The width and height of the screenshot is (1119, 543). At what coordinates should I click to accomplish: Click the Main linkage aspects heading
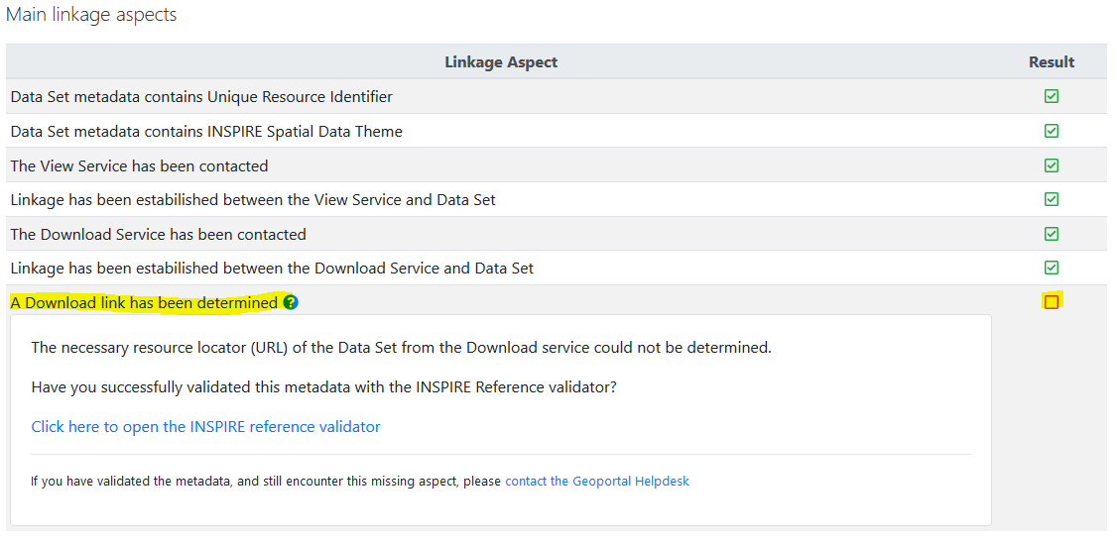[x=91, y=16]
